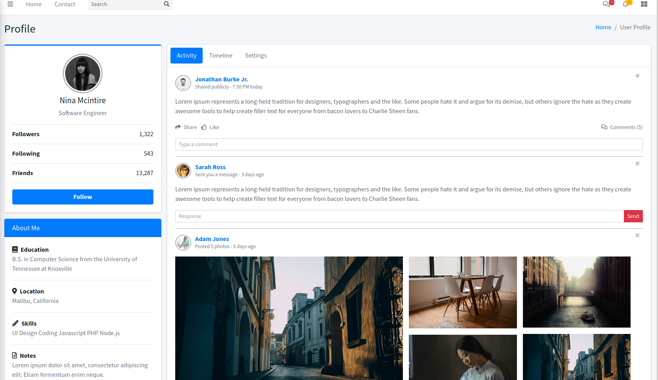Click the Home breadcrumb link
658x380 pixels.
(x=603, y=27)
